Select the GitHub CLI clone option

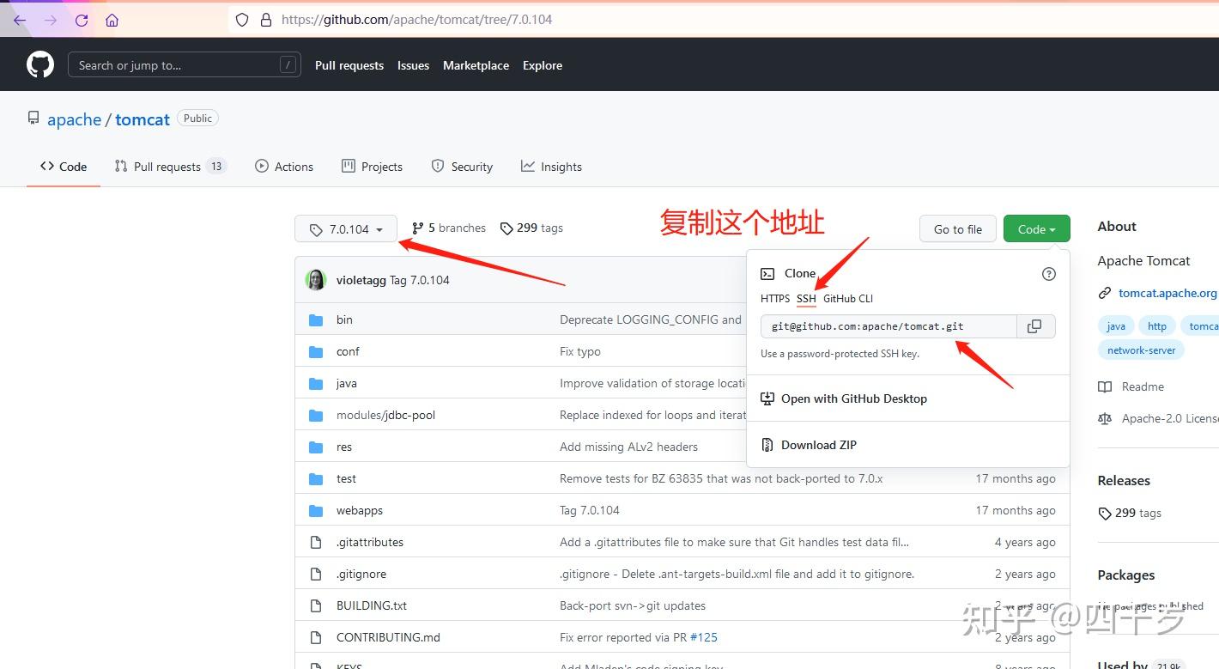click(x=848, y=299)
